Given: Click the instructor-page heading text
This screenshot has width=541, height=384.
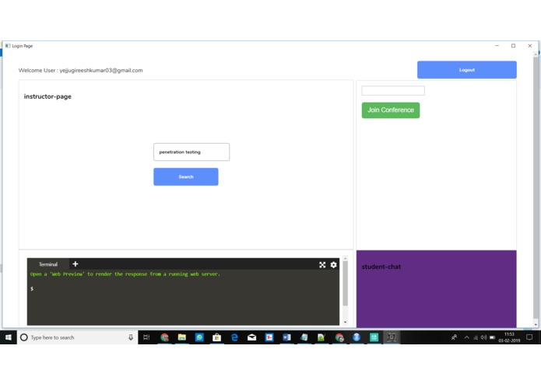Looking at the screenshot, I should (x=47, y=96).
